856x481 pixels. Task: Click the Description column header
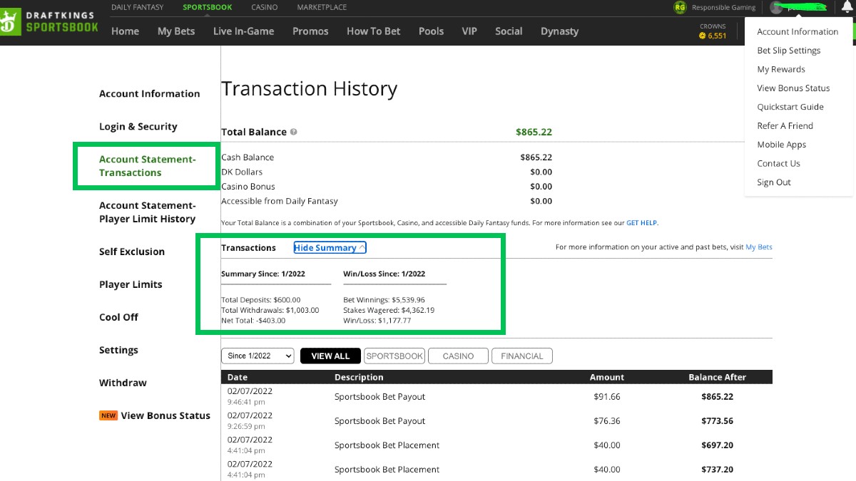coord(359,377)
